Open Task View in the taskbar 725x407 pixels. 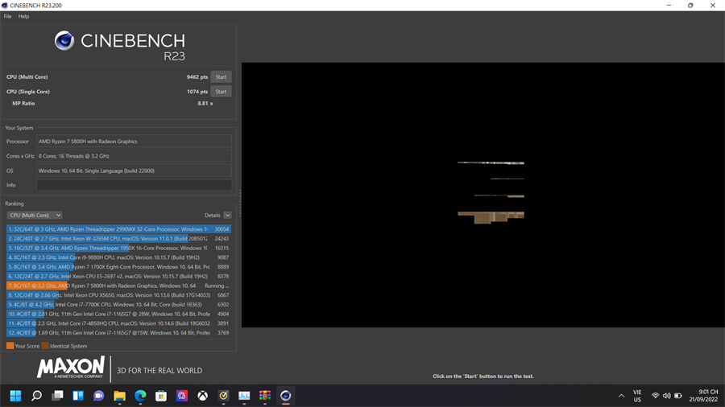[x=57, y=396]
